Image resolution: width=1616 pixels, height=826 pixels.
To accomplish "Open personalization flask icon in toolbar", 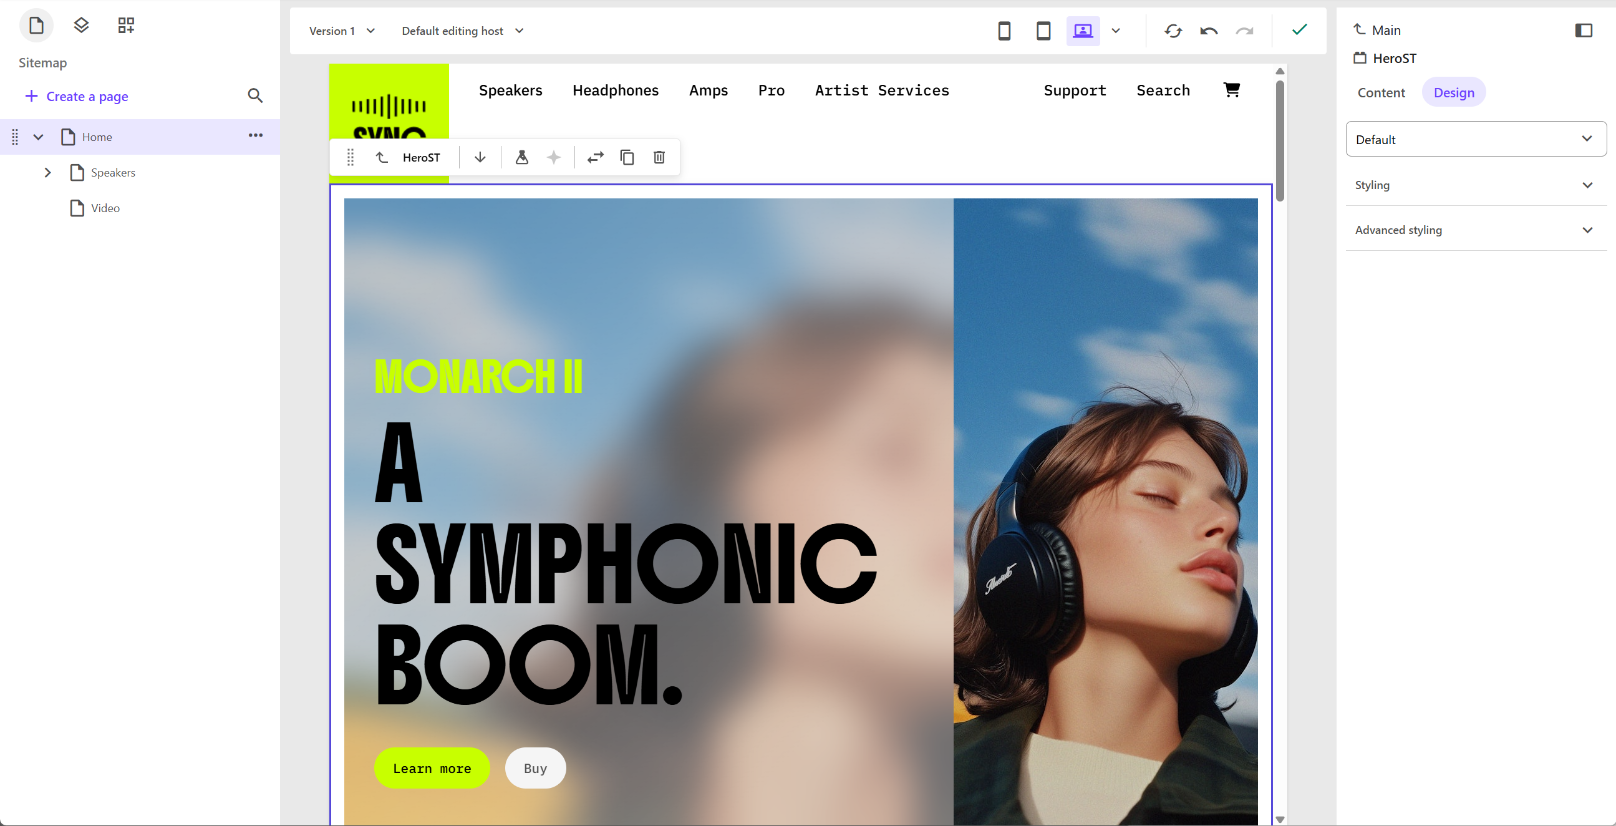I will click(521, 157).
